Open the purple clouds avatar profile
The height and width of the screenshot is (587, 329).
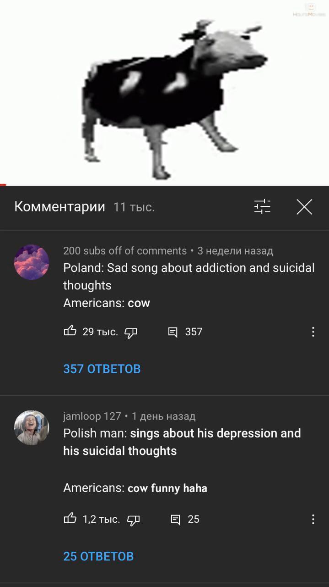(x=32, y=262)
